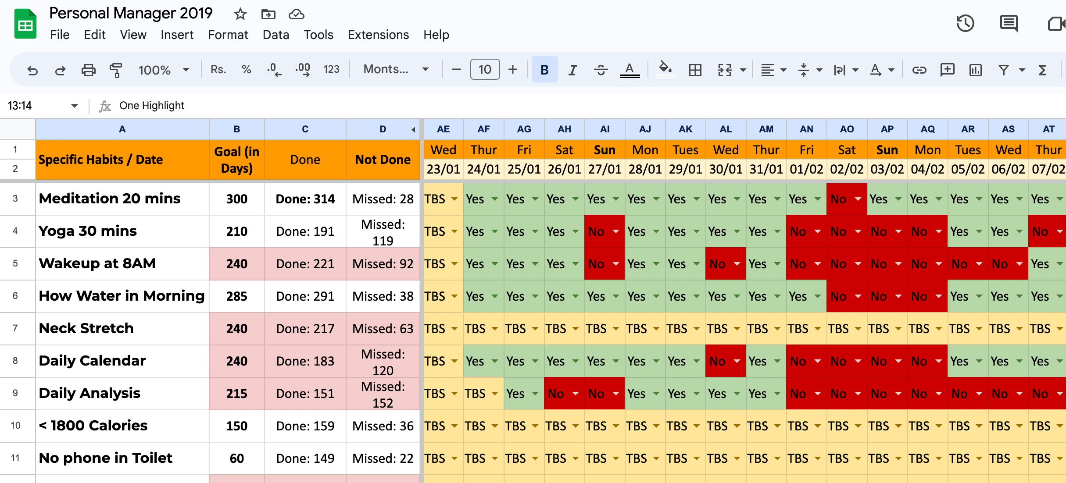Increase font size with plus
The width and height of the screenshot is (1066, 483).
513,69
